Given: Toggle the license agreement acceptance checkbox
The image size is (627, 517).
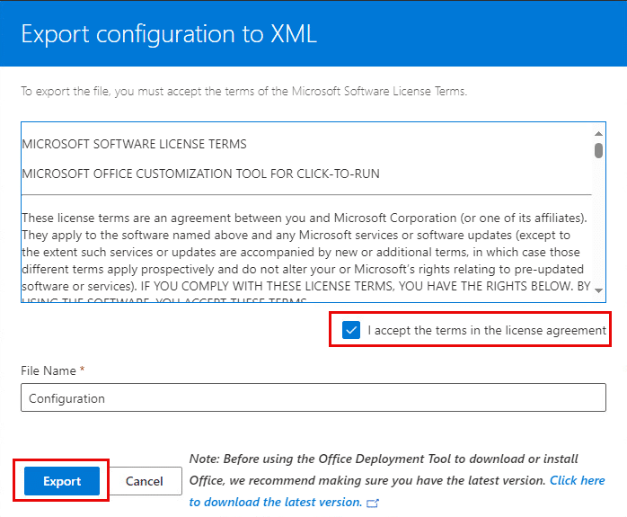Looking at the screenshot, I should [x=351, y=330].
